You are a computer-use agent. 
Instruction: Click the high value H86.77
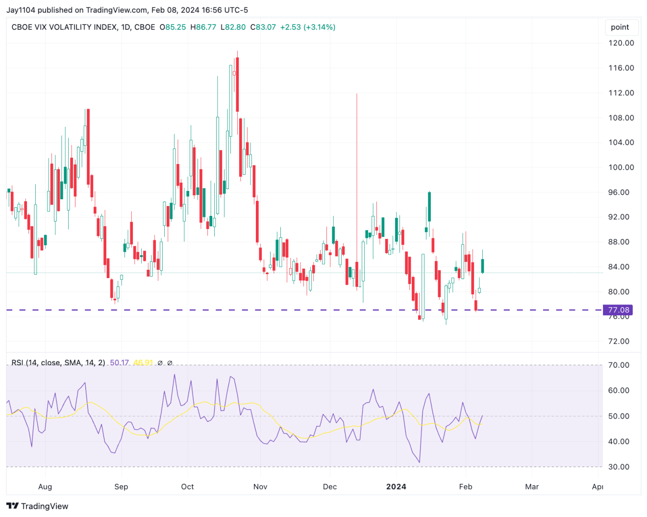203,27
